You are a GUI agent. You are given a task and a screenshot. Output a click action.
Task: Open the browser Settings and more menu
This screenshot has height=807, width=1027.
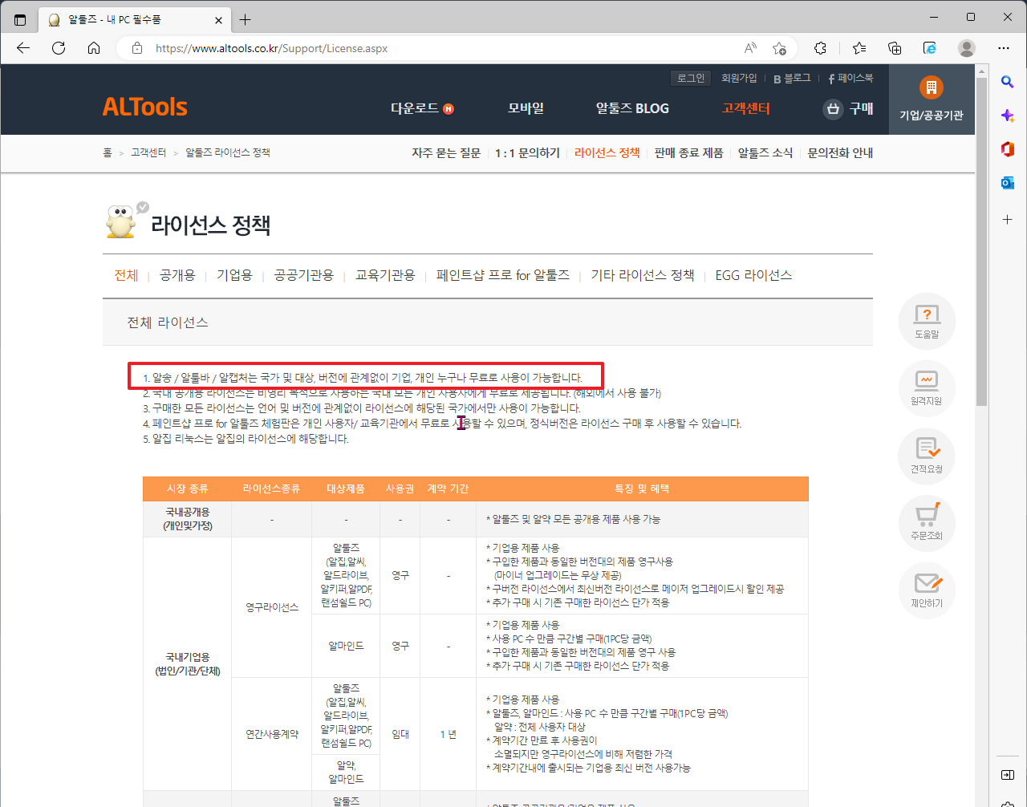pos(1004,48)
